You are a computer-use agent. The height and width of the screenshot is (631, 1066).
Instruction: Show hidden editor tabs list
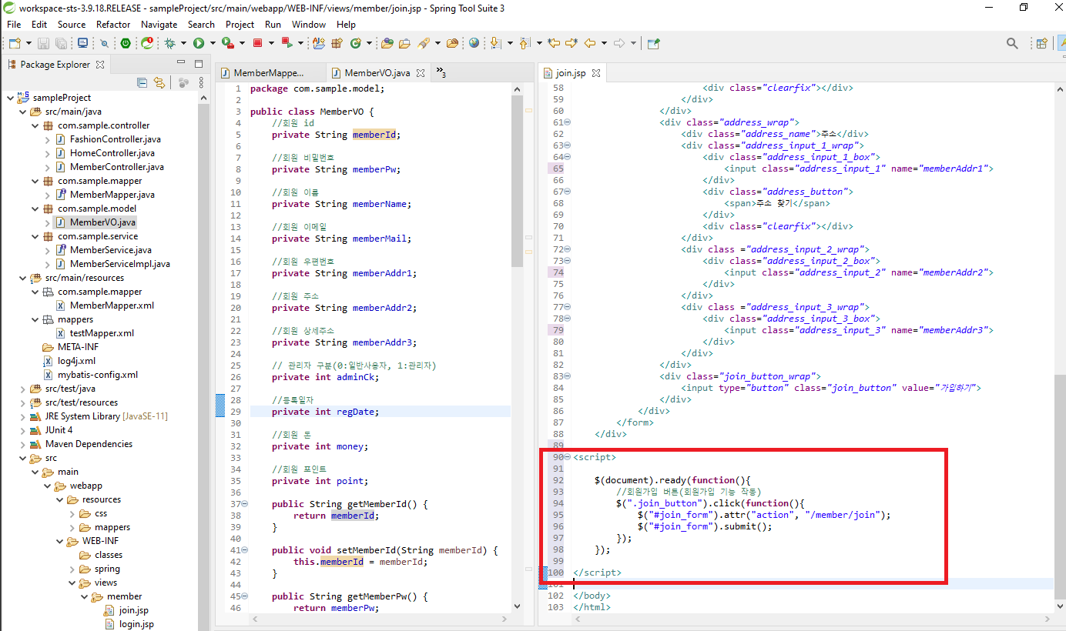pyautogui.click(x=441, y=72)
